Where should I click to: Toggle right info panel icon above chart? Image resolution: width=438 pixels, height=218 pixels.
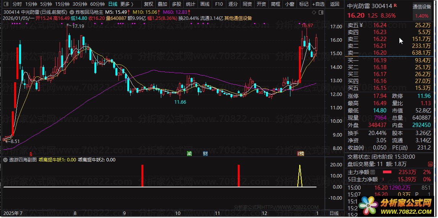point(321,12)
